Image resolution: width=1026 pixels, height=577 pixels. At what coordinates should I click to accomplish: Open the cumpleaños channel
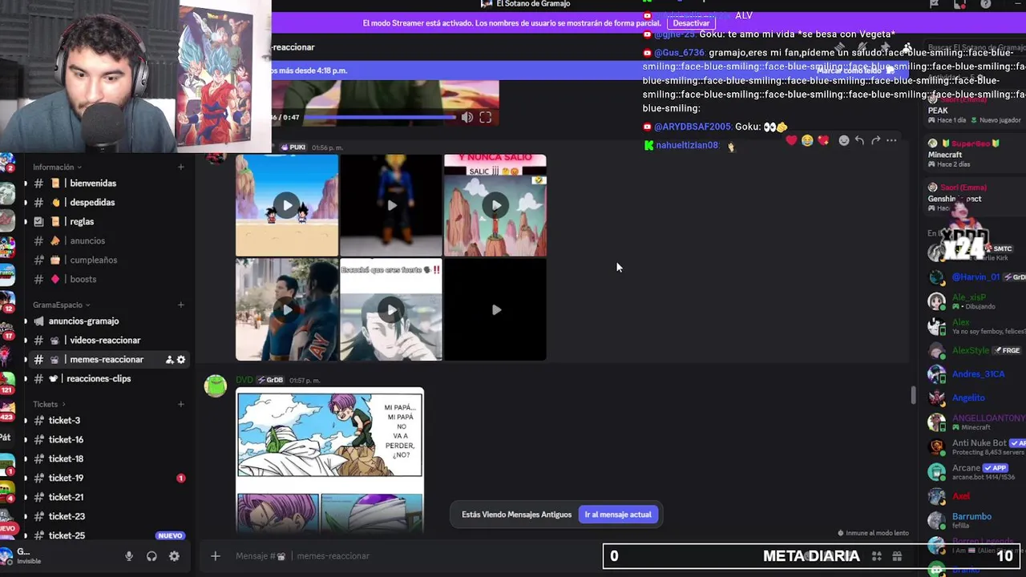108,260
